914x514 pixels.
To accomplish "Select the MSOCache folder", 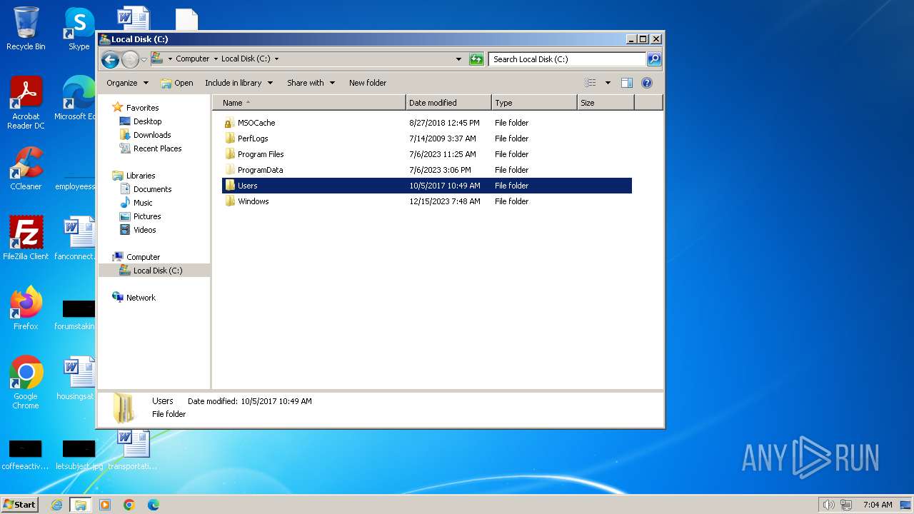I will 256,123.
